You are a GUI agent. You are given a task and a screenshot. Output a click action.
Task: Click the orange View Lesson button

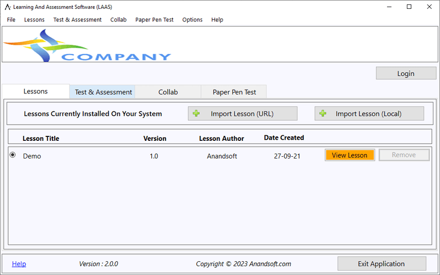tap(349, 155)
